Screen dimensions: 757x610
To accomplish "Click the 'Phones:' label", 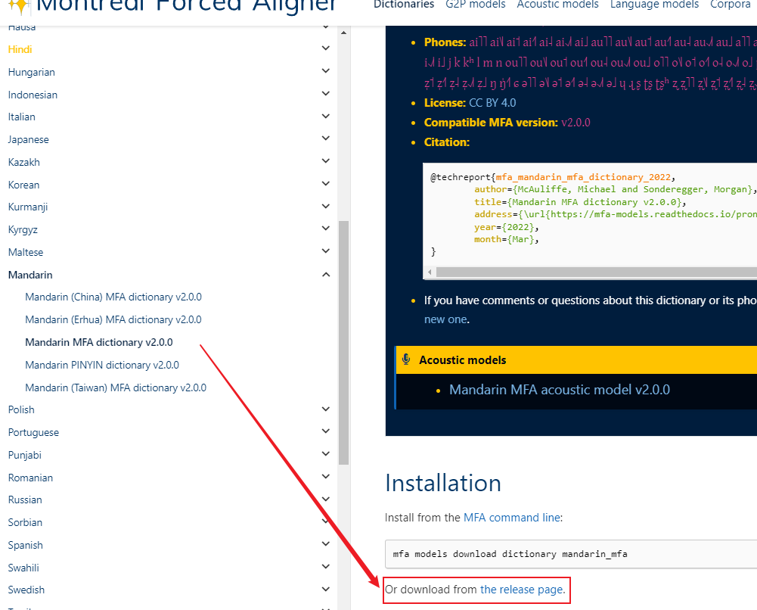I will [x=445, y=42].
